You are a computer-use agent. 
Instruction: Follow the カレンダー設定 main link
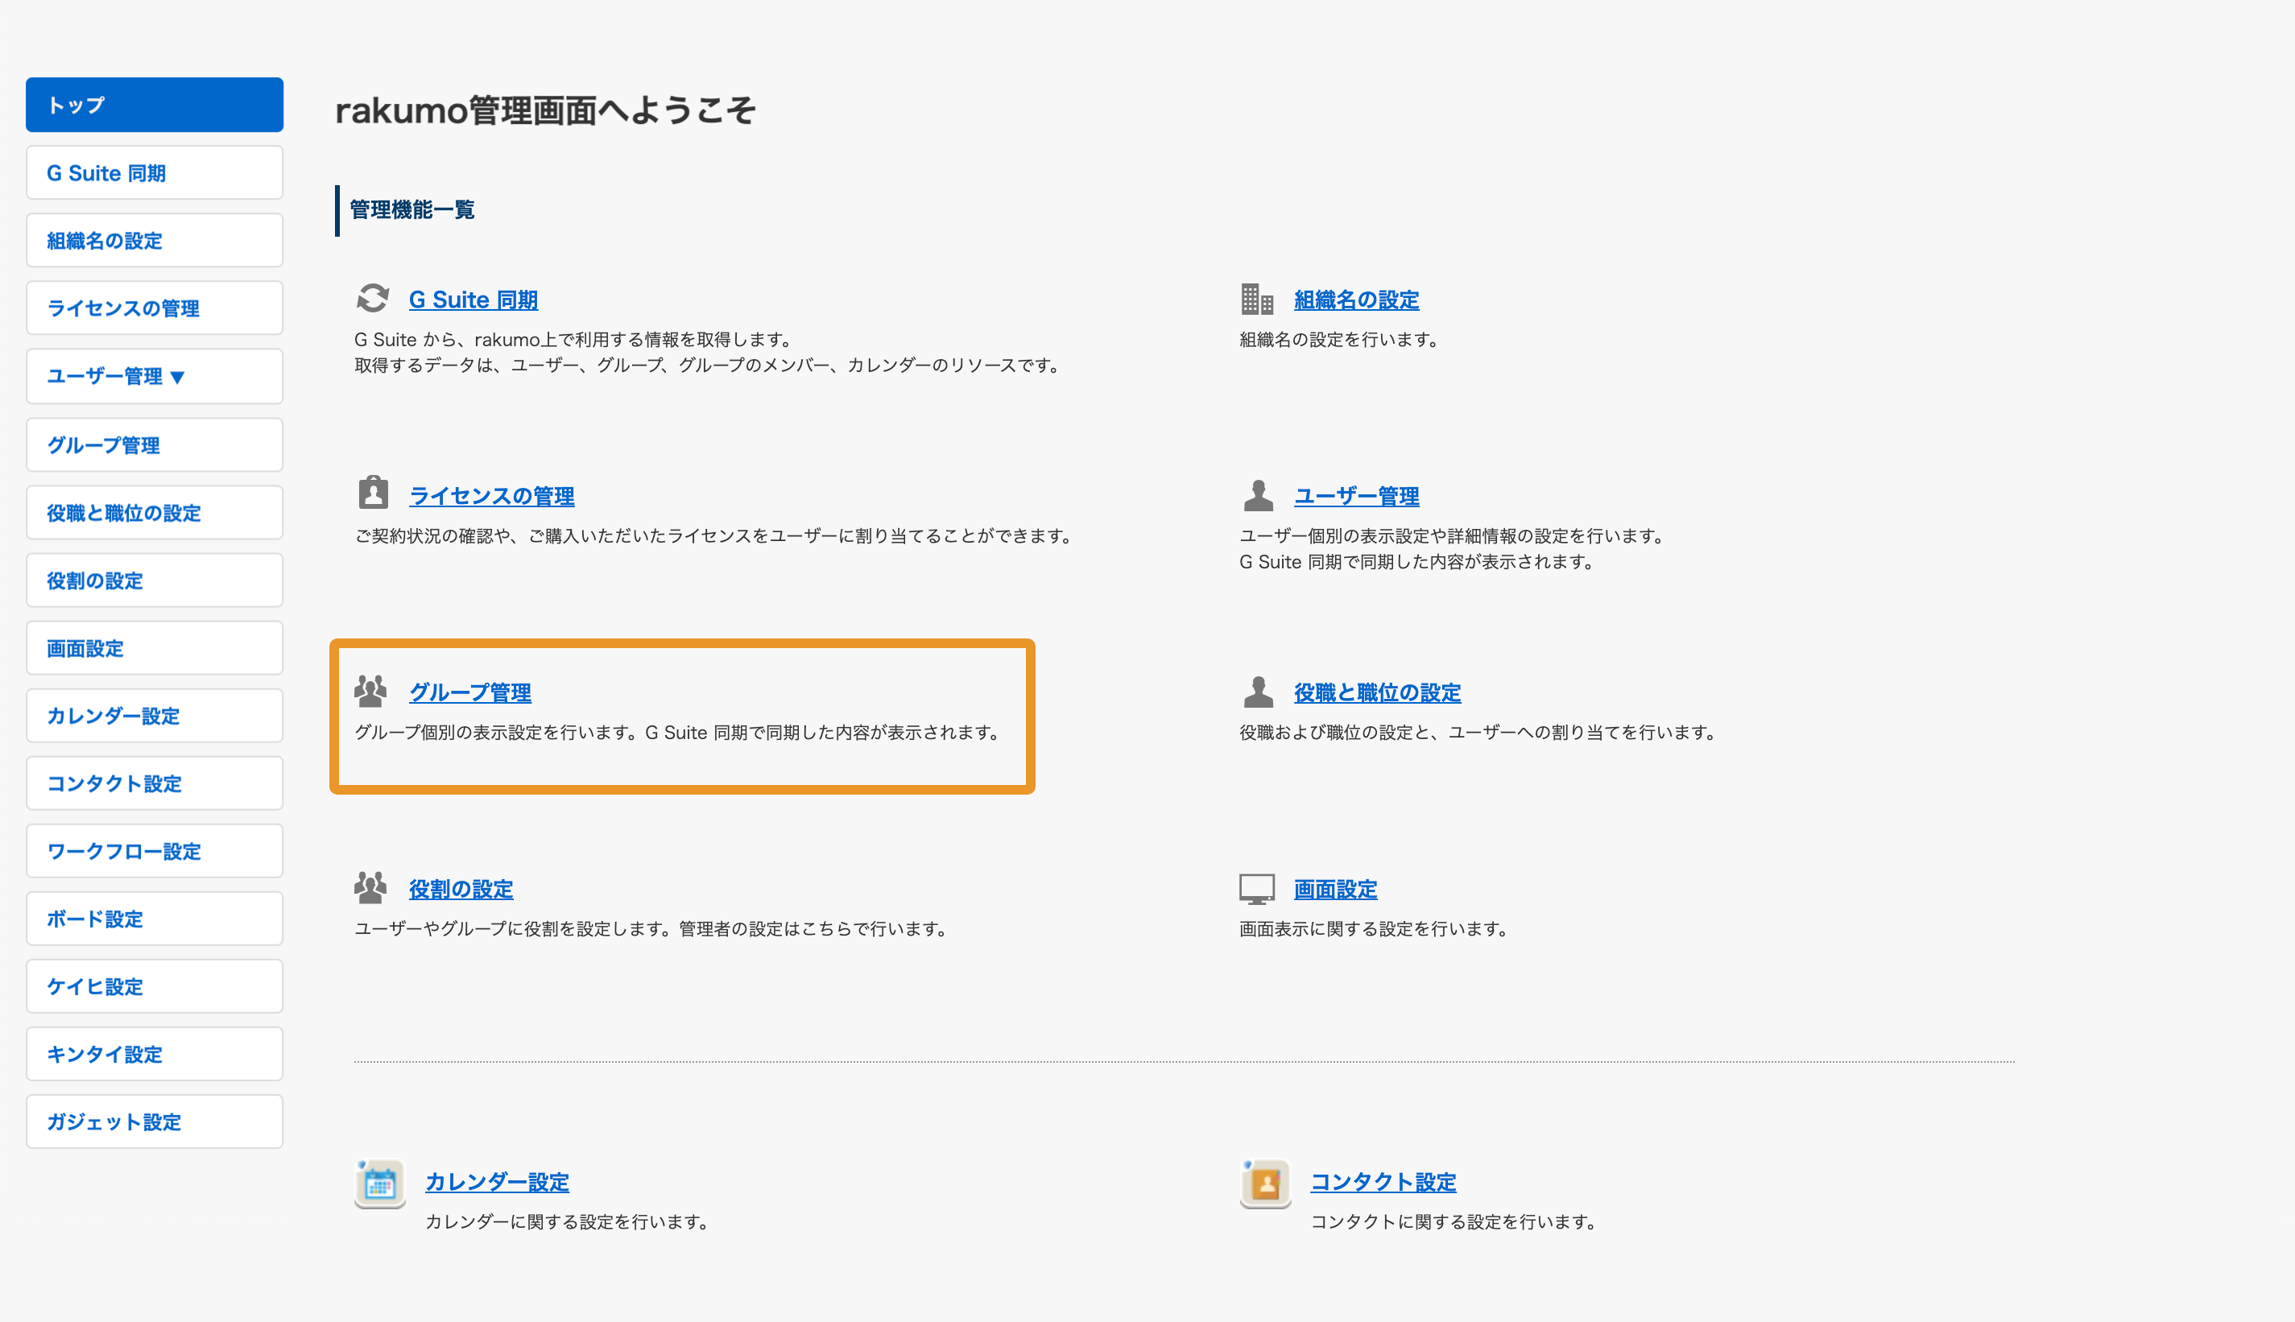click(x=497, y=1181)
